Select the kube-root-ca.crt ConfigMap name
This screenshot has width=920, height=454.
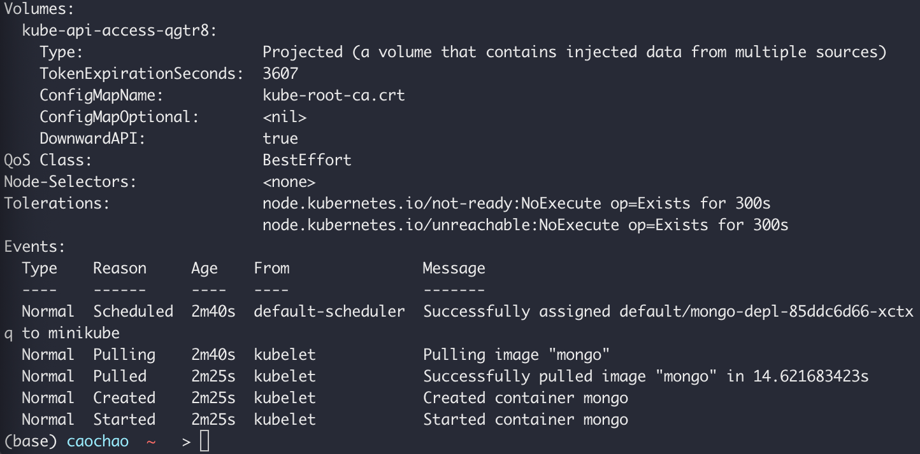point(334,95)
